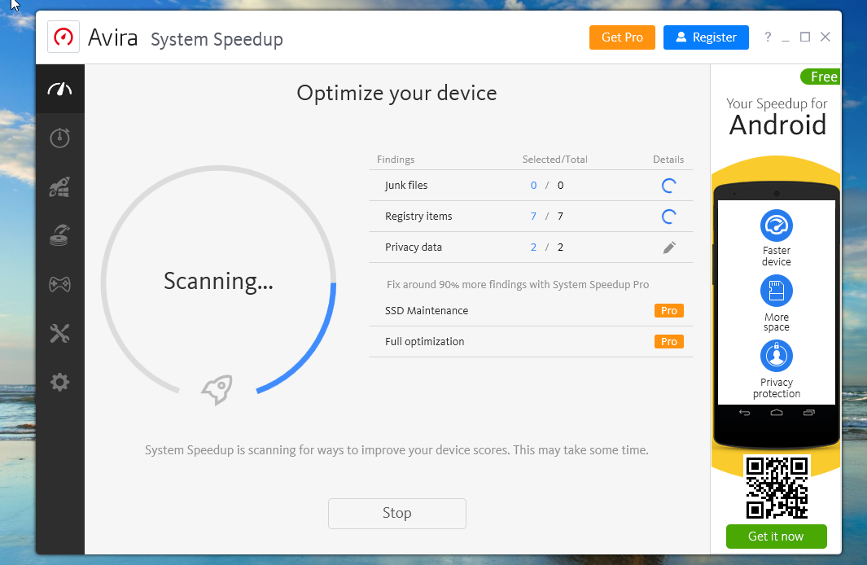Screen dimensions: 867x565
Task: Open the gear settings sidebar icon
Action: (59, 382)
